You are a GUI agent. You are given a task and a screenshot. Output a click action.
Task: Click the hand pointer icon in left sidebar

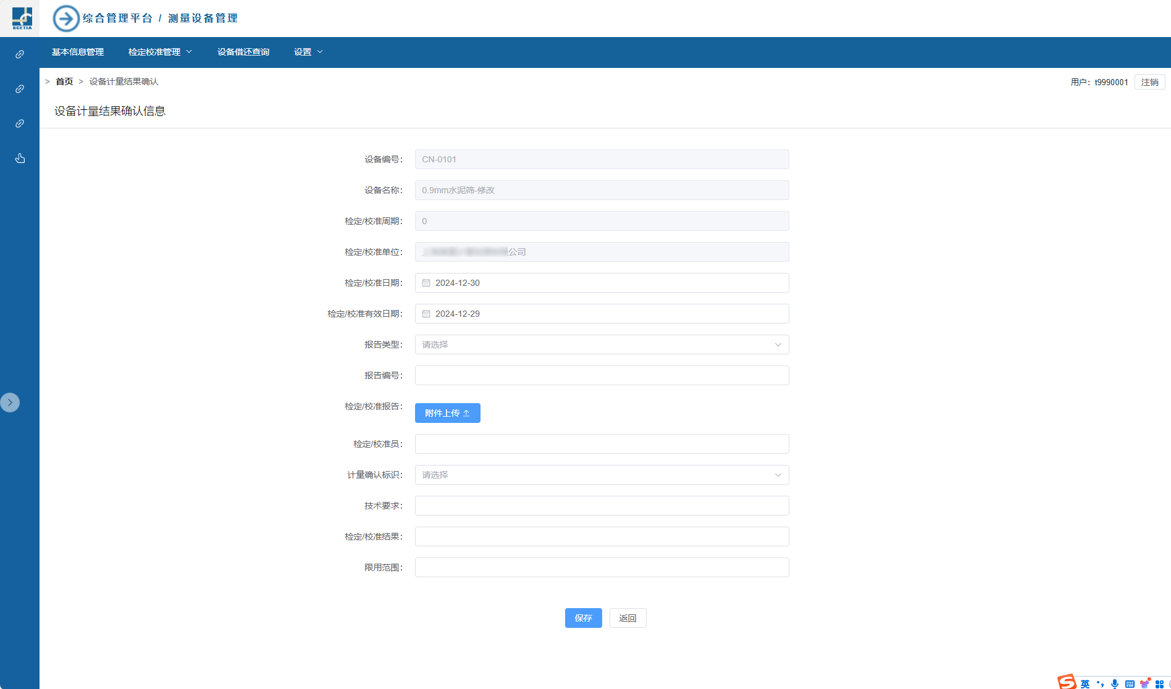point(20,159)
